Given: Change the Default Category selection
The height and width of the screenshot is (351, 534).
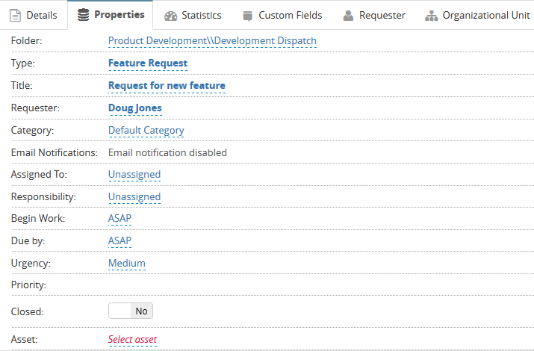Looking at the screenshot, I should pos(146,131).
